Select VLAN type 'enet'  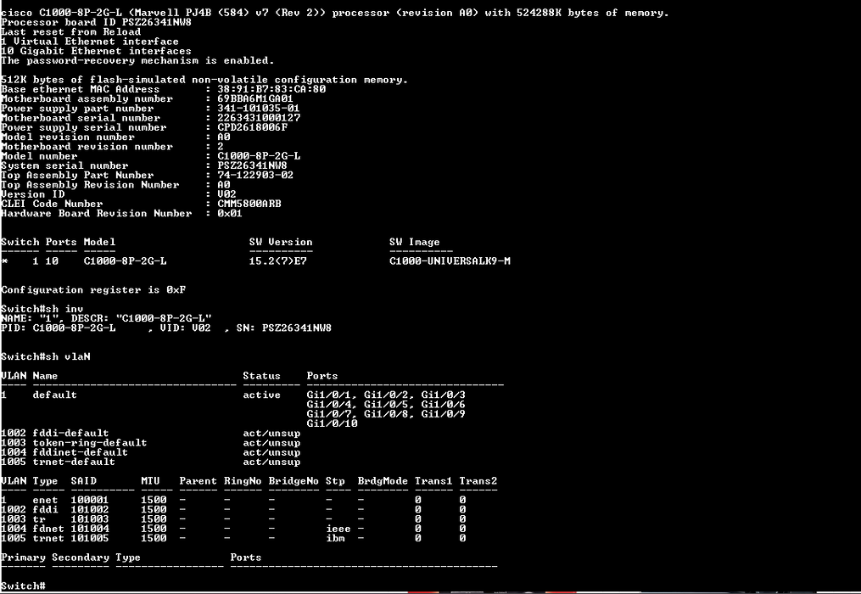point(45,500)
